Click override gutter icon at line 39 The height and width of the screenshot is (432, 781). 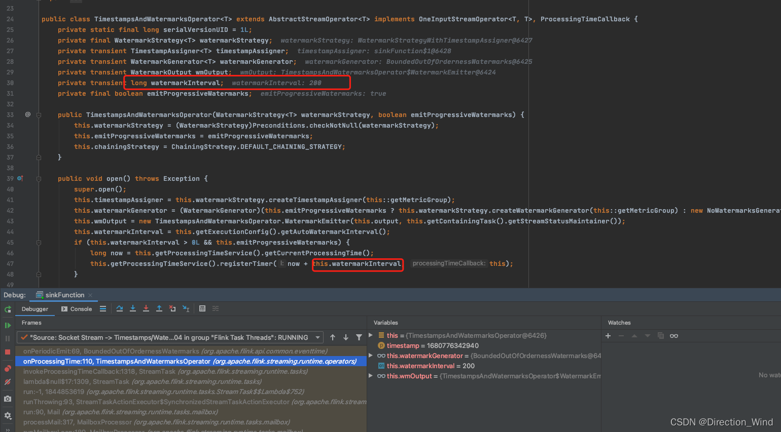(x=20, y=178)
